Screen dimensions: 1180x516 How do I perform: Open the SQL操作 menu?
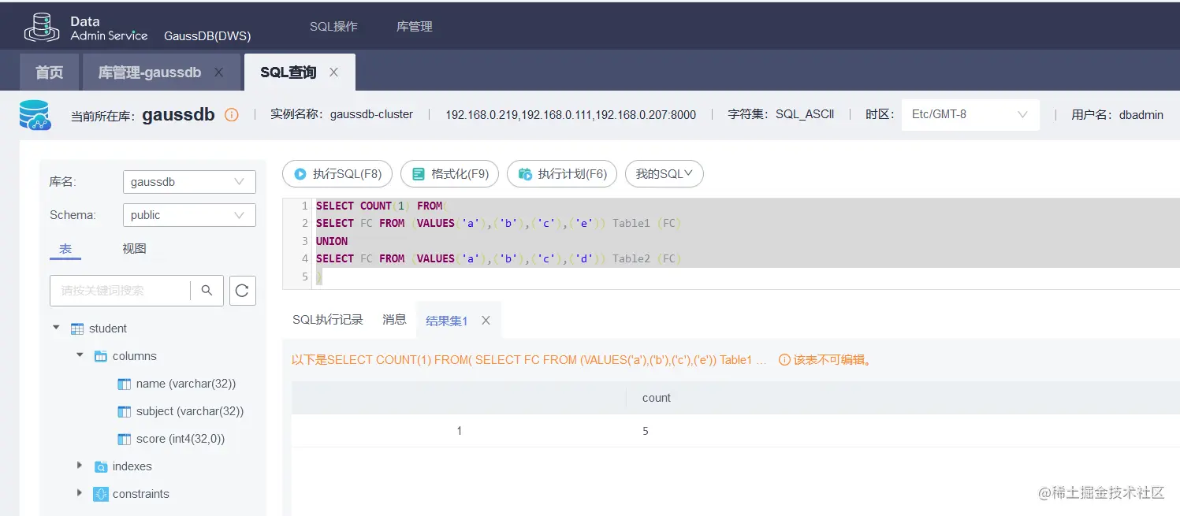point(333,27)
